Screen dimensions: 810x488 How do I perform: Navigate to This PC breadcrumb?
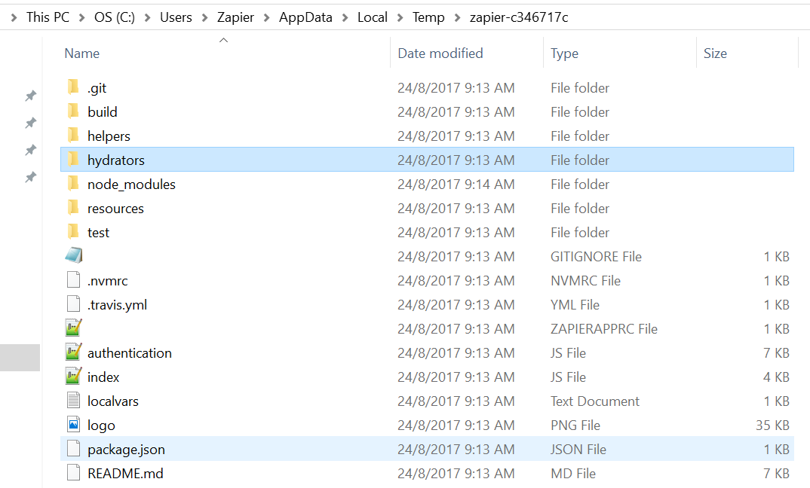48,17
